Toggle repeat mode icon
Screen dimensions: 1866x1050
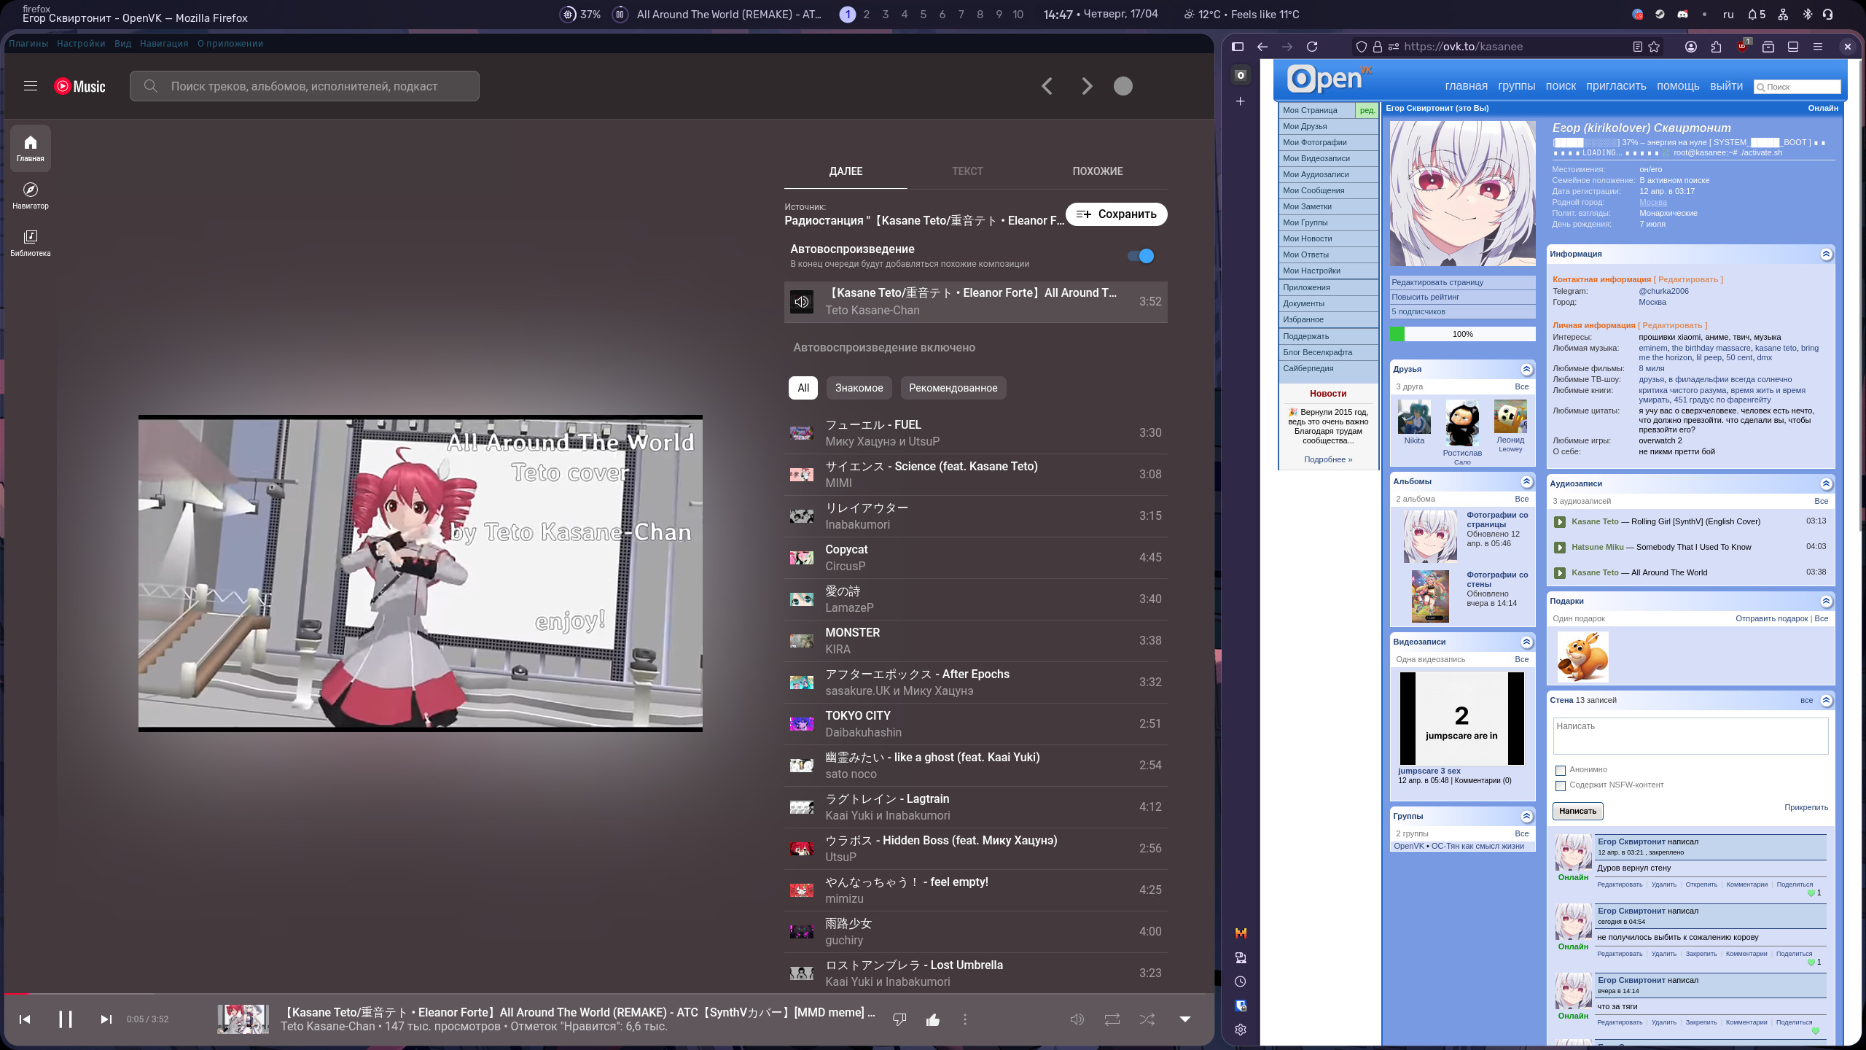pyautogui.click(x=1112, y=1019)
